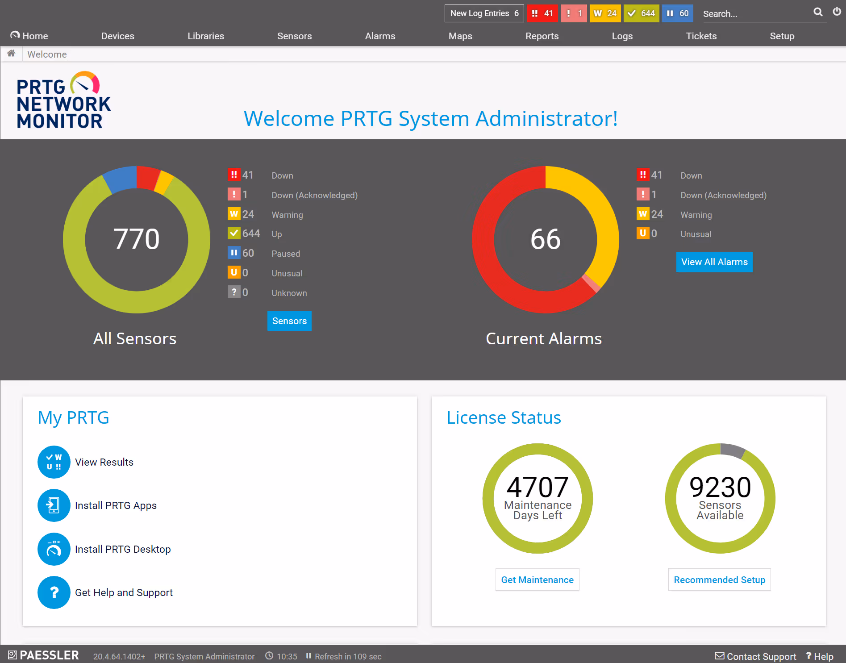
Task: Open the red Down sensors badge in header
Action: click(x=542, y=13)
